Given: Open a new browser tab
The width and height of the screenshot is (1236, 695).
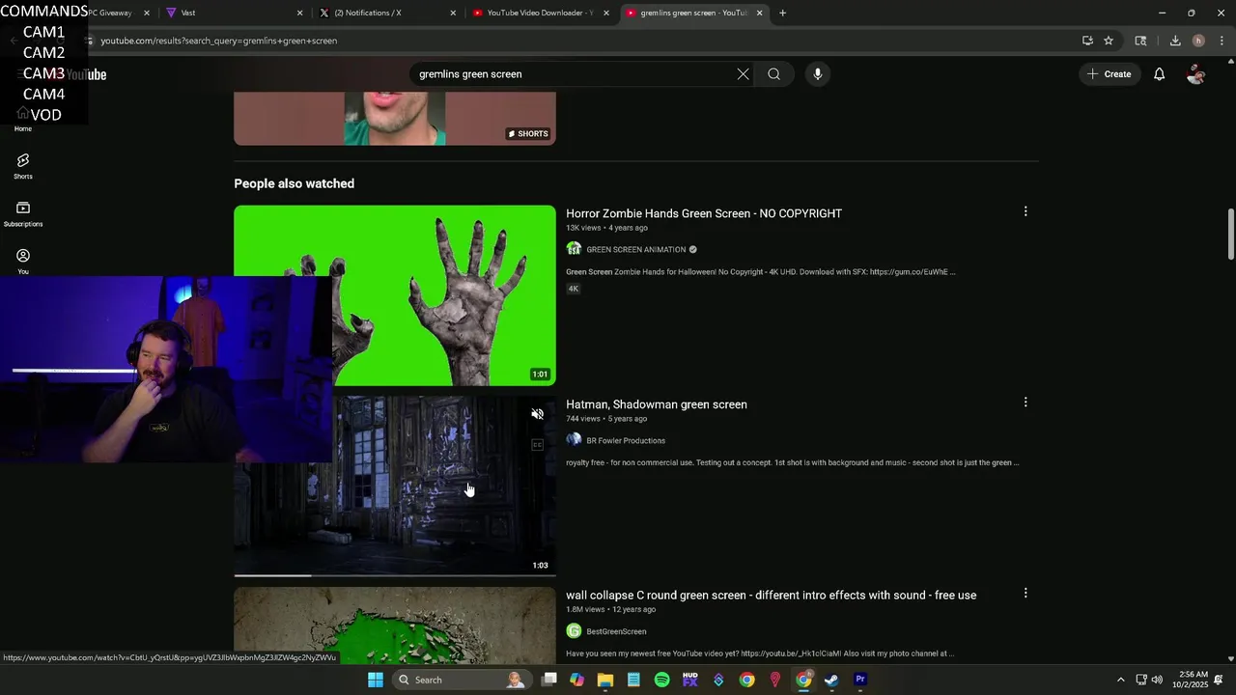Looking at the screenshot, I should (782, 13).
